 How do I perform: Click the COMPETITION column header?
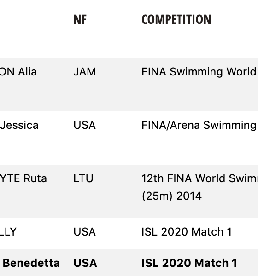coord(176,19)
